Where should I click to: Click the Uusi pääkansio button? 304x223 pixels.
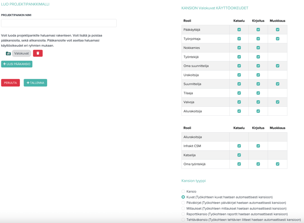17,64
